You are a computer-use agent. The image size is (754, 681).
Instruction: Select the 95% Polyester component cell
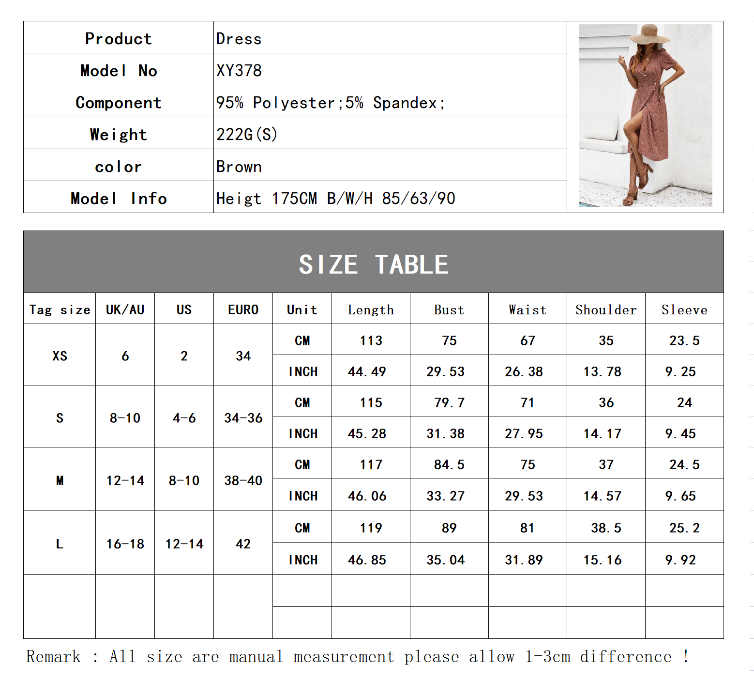[x=390, y=102]
